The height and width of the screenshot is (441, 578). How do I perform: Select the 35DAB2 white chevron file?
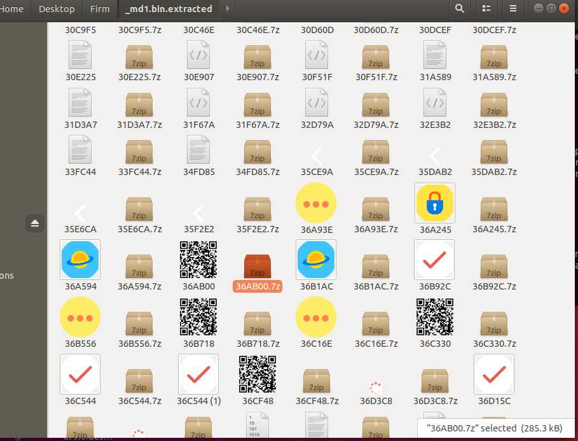(435, 156)
